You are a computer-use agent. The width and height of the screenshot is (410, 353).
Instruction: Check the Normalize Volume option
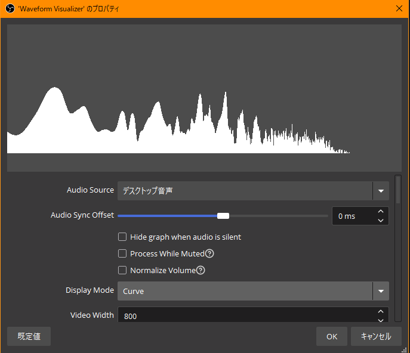coord(123,271)
